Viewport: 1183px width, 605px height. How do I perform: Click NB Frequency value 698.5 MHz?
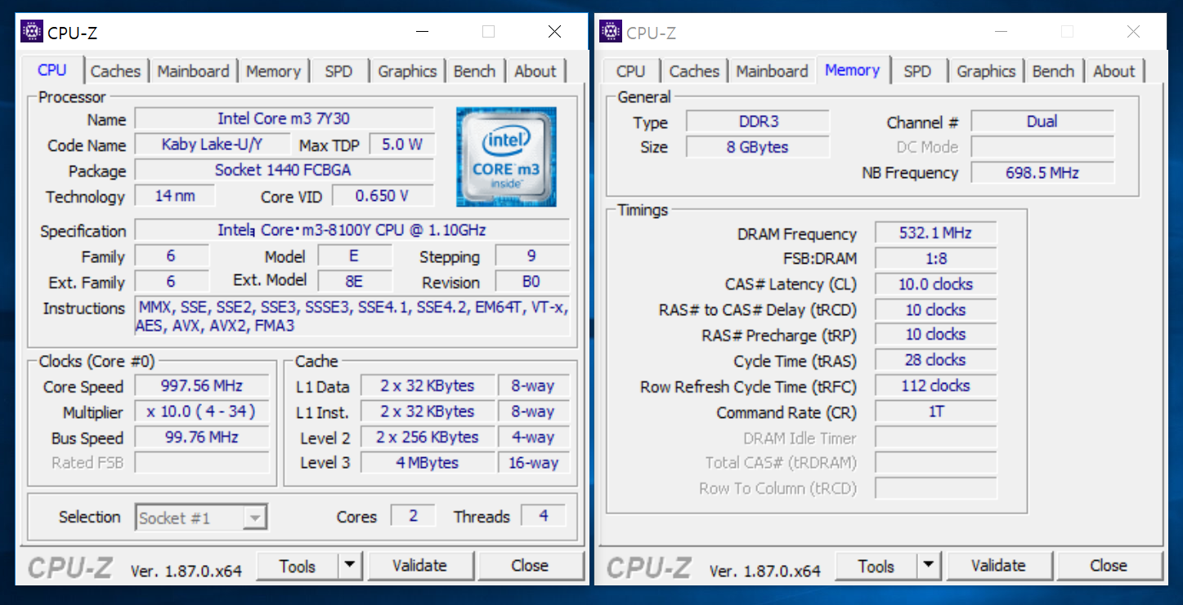coord(1042,172)
